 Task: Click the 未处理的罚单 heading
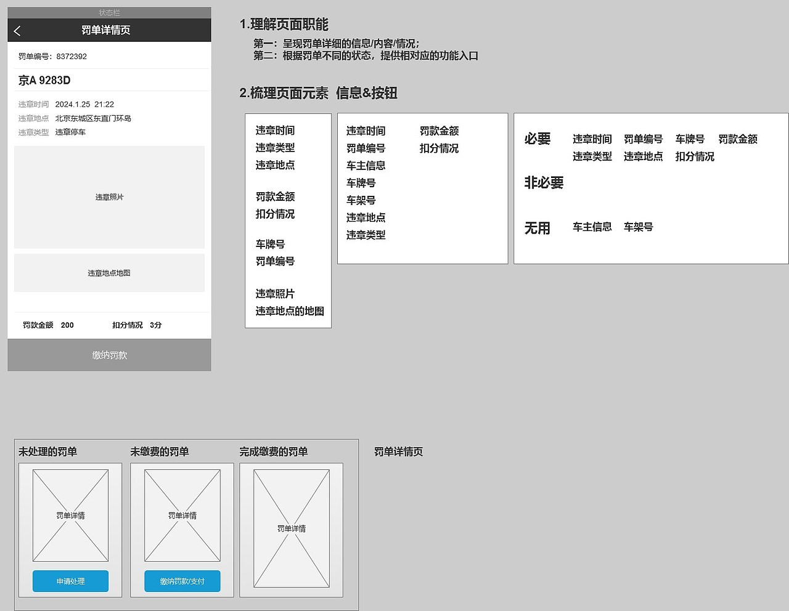pos(47,451)
